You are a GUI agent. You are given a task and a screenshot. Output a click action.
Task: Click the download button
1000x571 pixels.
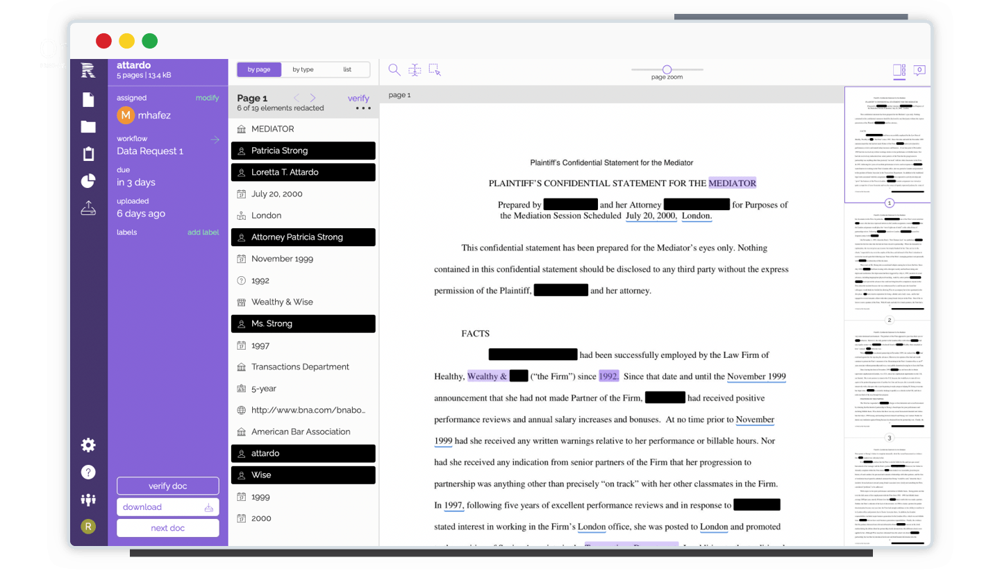[167, 507]
